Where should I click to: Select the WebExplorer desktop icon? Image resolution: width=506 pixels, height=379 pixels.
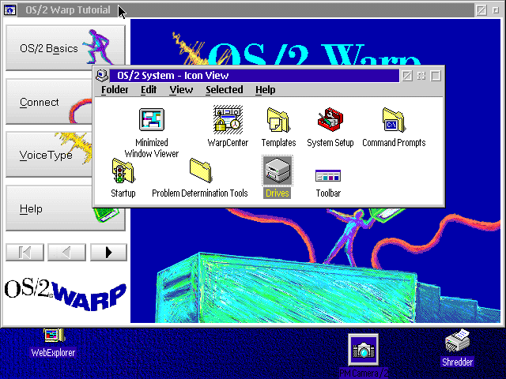click(55, 336)
